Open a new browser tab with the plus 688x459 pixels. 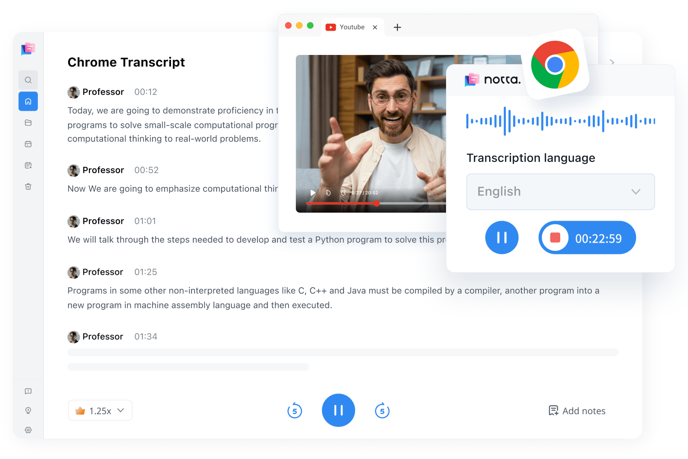click(x=397, y=27)
